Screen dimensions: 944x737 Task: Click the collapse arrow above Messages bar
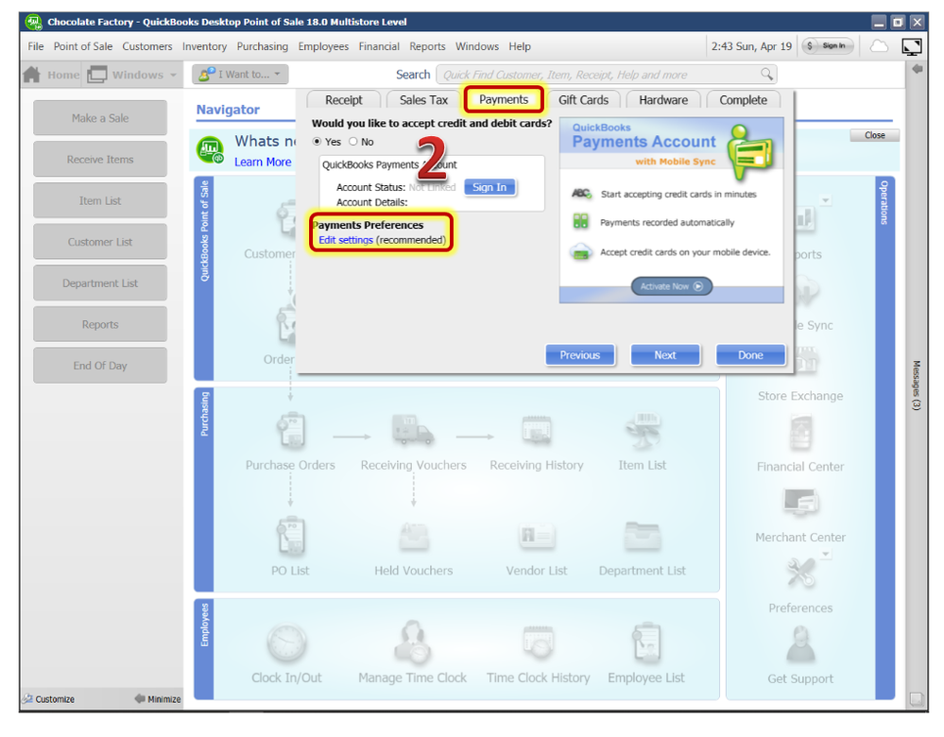coord(917,69)
